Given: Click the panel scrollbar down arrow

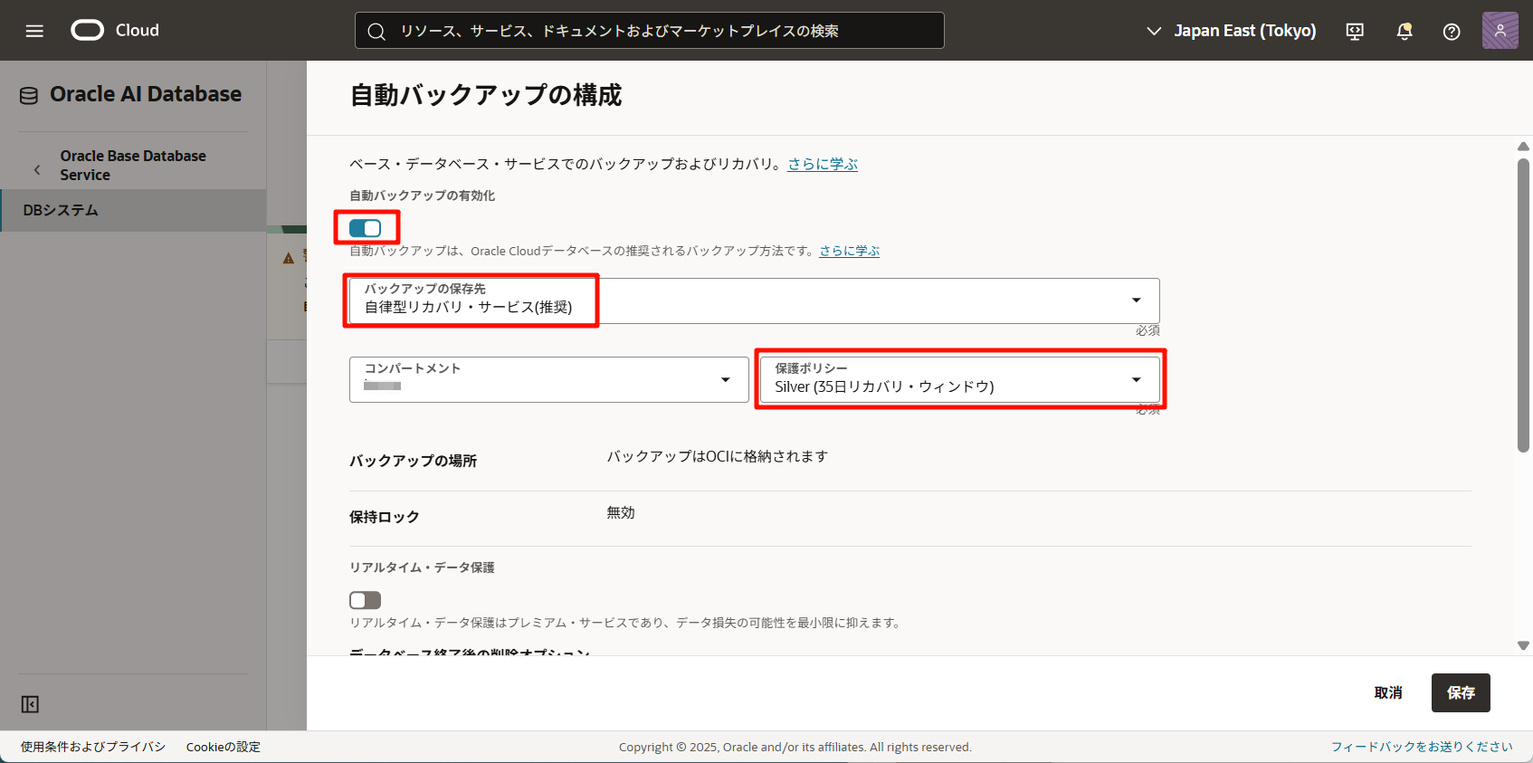Looking at the screenshot, I should [x=1523, y=645].
